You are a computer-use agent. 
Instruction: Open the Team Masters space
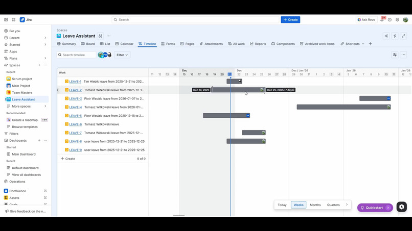coord(22,93)
